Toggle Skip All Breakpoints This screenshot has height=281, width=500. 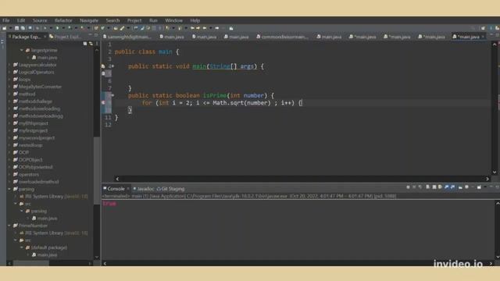[x=37, y=28]
